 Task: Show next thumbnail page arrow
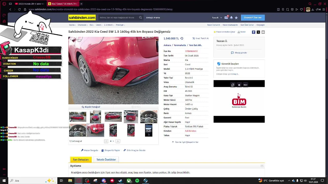pos(118,141)
